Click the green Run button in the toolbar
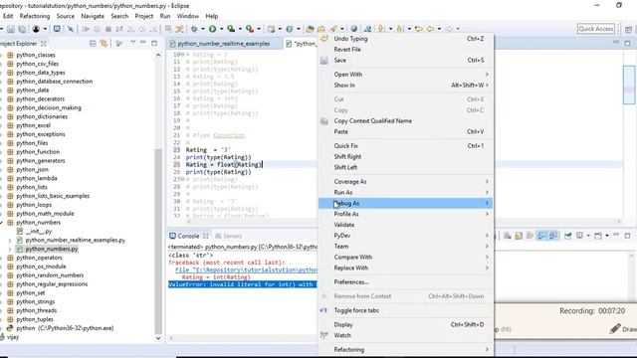This screenshot has height=358, width=637. click(x=212, y=29)
